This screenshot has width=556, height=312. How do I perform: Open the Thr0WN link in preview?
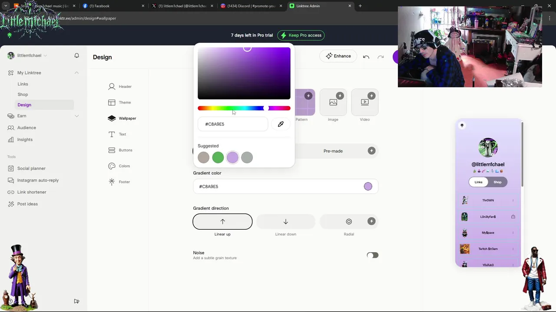click(x=488, y=200)
